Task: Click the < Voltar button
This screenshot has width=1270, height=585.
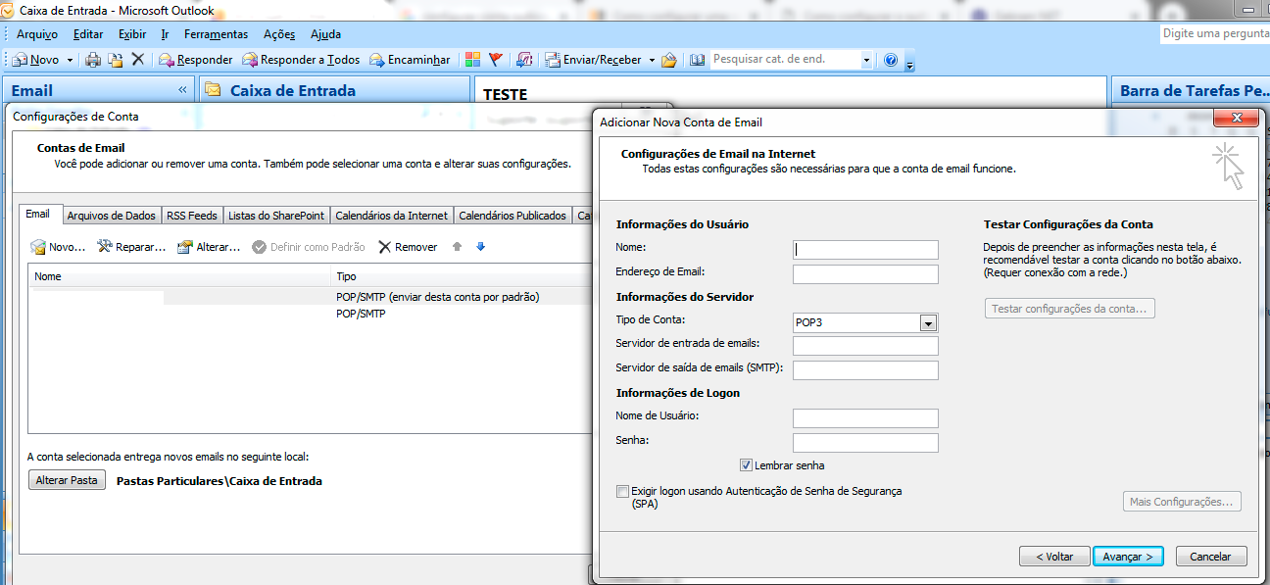Action: coord(1054,556)
